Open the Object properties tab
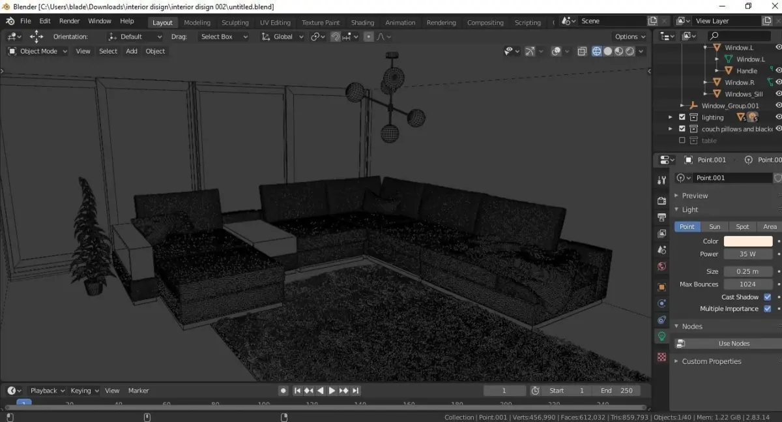This screenshot has height=422, width=782. 661,287
